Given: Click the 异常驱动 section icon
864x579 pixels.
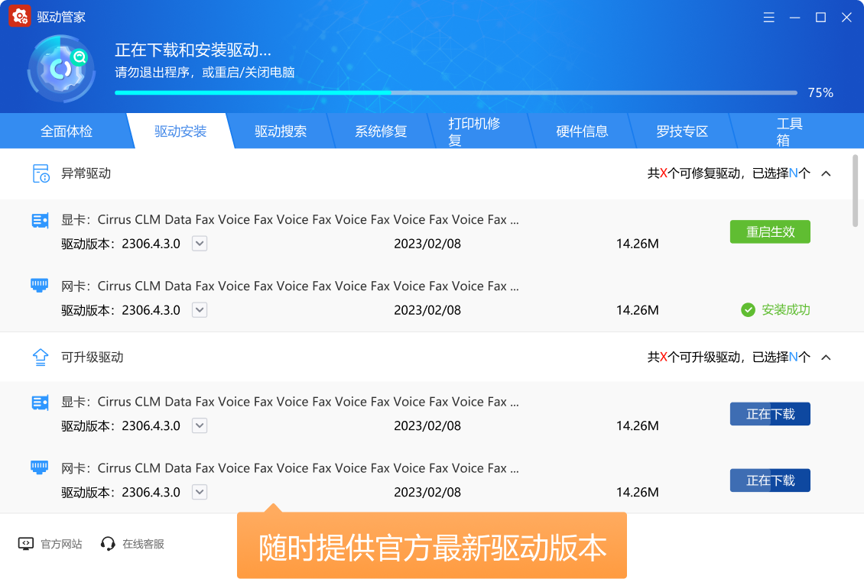Looking at the screenshot, I should [x=41, y=173].
